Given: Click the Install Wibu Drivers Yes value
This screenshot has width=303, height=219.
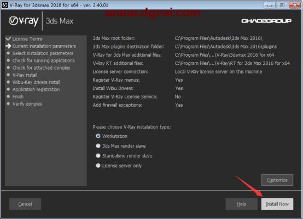Looking at the screenshot, I should pyautogui.click(x=179, y=88).
